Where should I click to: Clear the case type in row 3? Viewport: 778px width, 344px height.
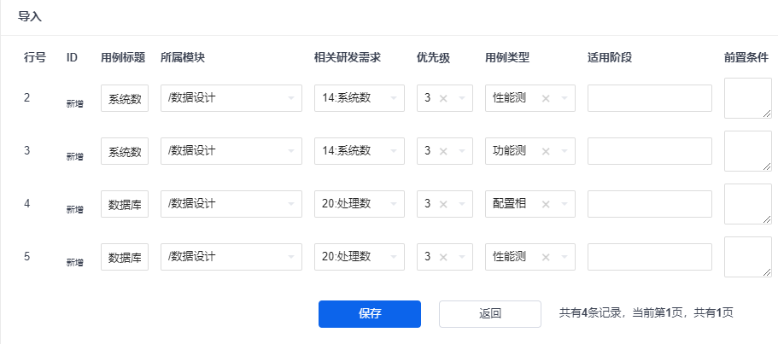point(546,151)
